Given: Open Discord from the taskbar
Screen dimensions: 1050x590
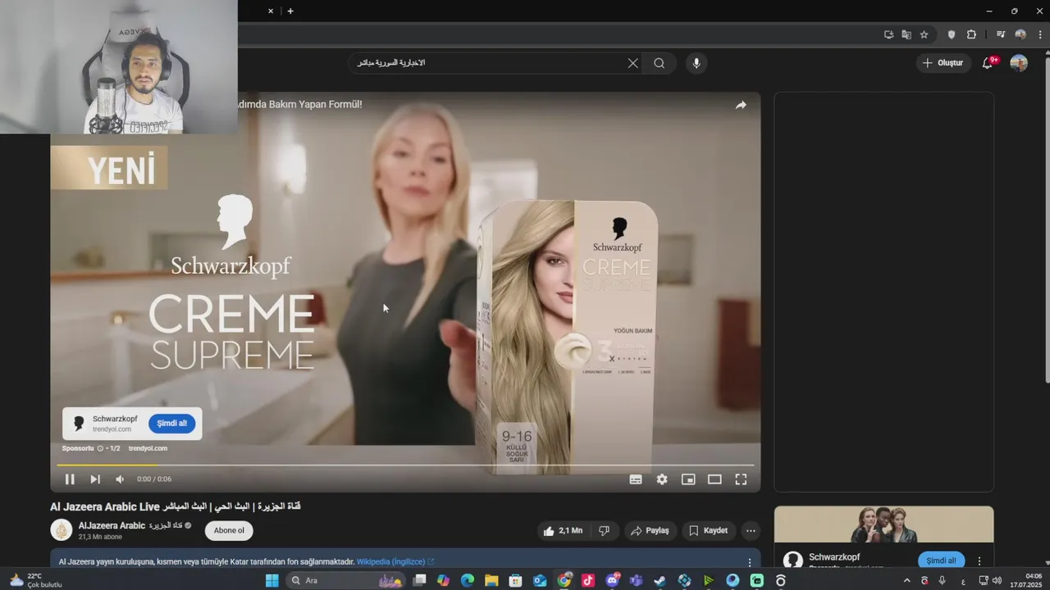Looking at the screenshot, I should coord(612,580).
